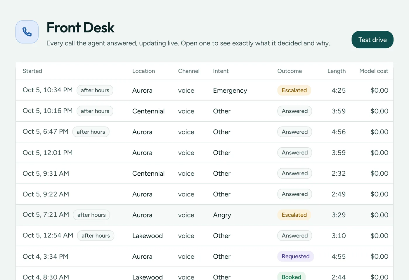Screen dimensions: 409x280
Task: Open the Oct 4, 3:34 PM call
Action: (204, 256)
